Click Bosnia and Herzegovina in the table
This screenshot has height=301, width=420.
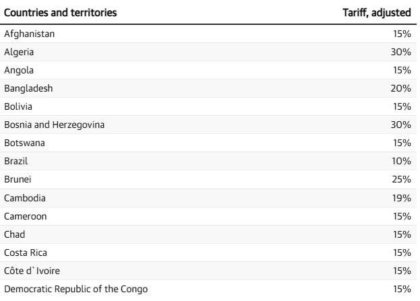(x=54, y=125)
